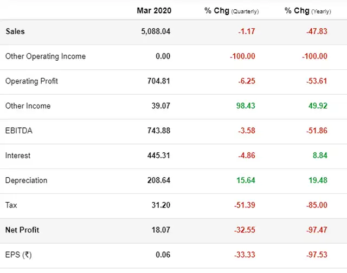The image size is (347, 273).
Task: Click the Tax row label
Action: click(11, 205)
